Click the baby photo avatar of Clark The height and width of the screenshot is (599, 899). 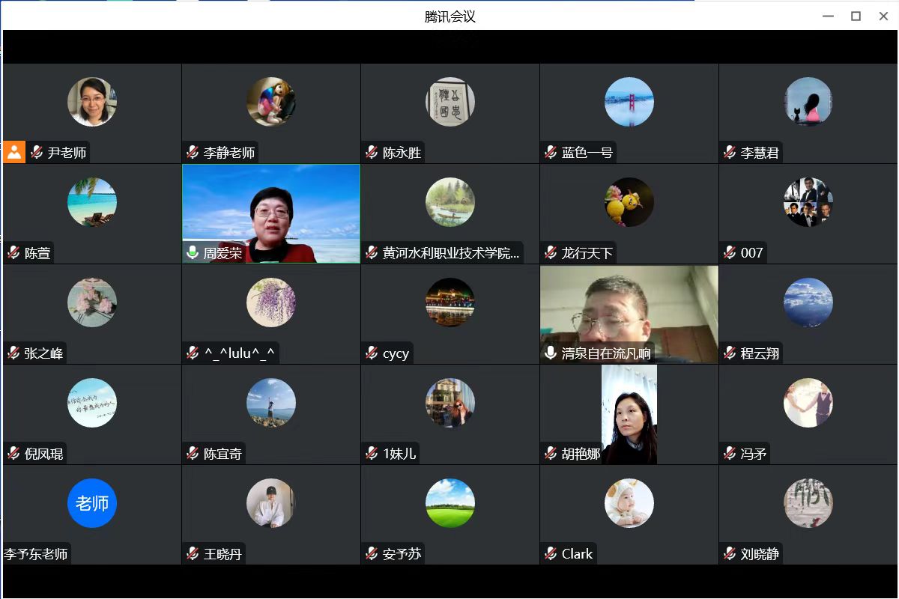(629, 503)
